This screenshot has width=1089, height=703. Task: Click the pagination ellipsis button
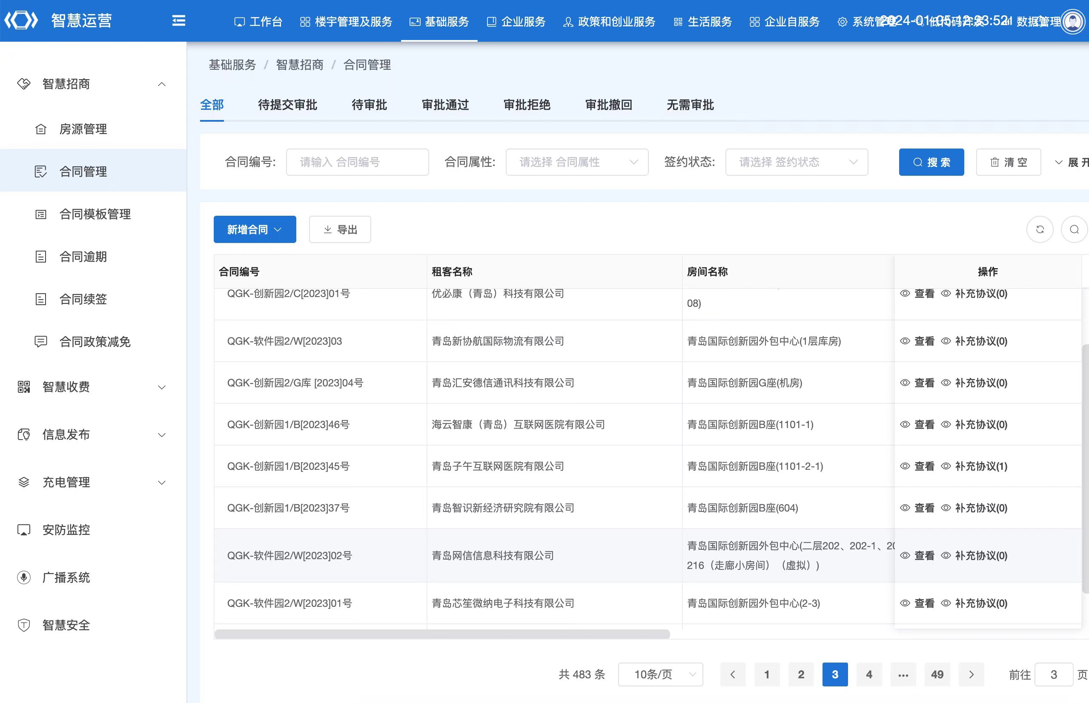click(x=903, y=674)
